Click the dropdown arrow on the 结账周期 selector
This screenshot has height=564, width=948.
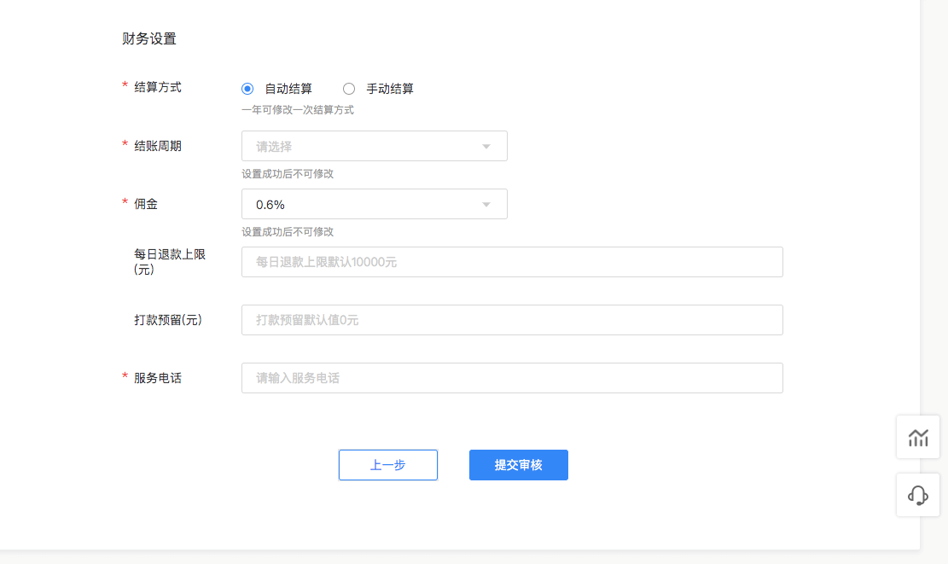[x=486, y=145]
